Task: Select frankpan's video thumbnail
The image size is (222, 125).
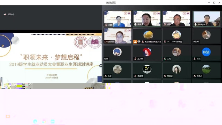Action: (207, 19)
